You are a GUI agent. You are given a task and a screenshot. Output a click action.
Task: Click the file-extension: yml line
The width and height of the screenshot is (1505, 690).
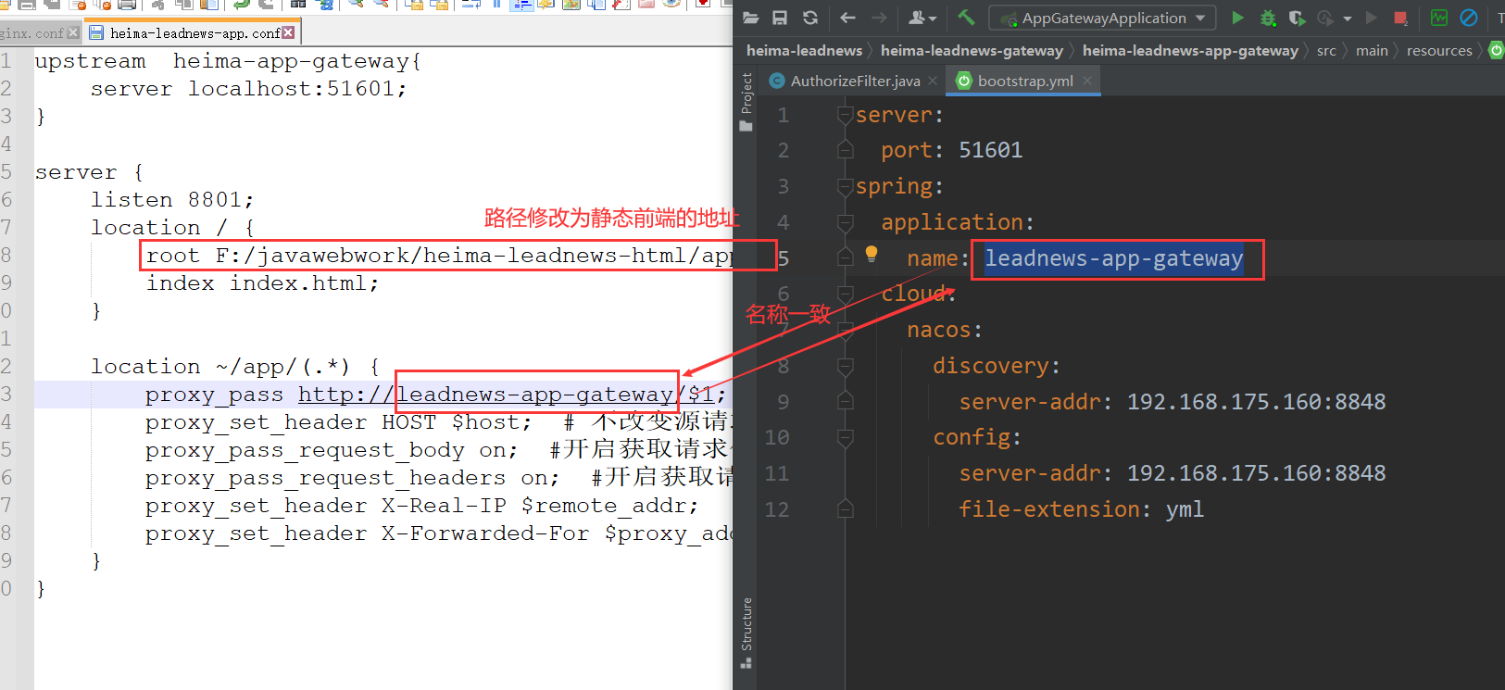point(1081,509)
